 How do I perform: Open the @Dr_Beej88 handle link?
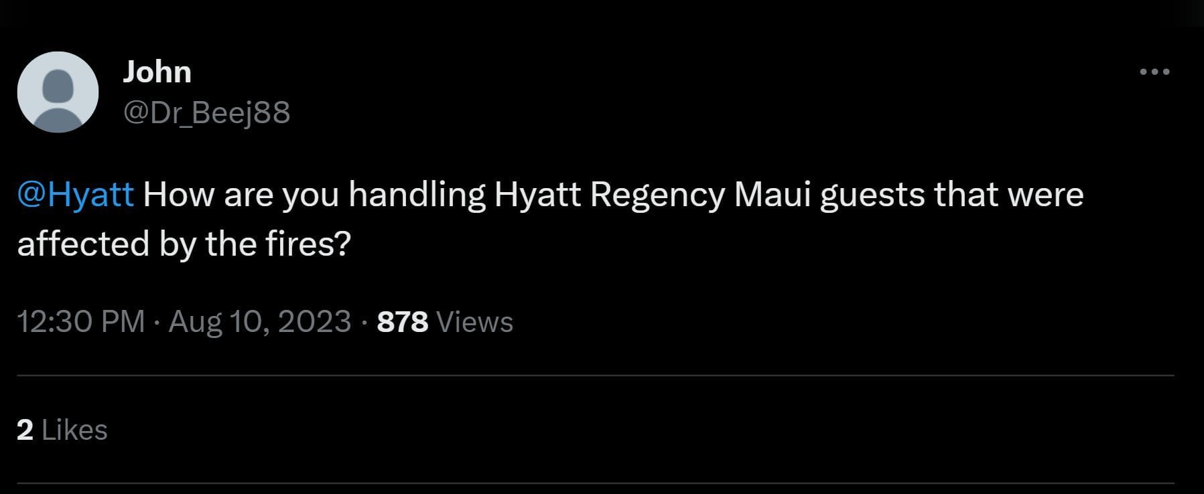click(206, 112)
